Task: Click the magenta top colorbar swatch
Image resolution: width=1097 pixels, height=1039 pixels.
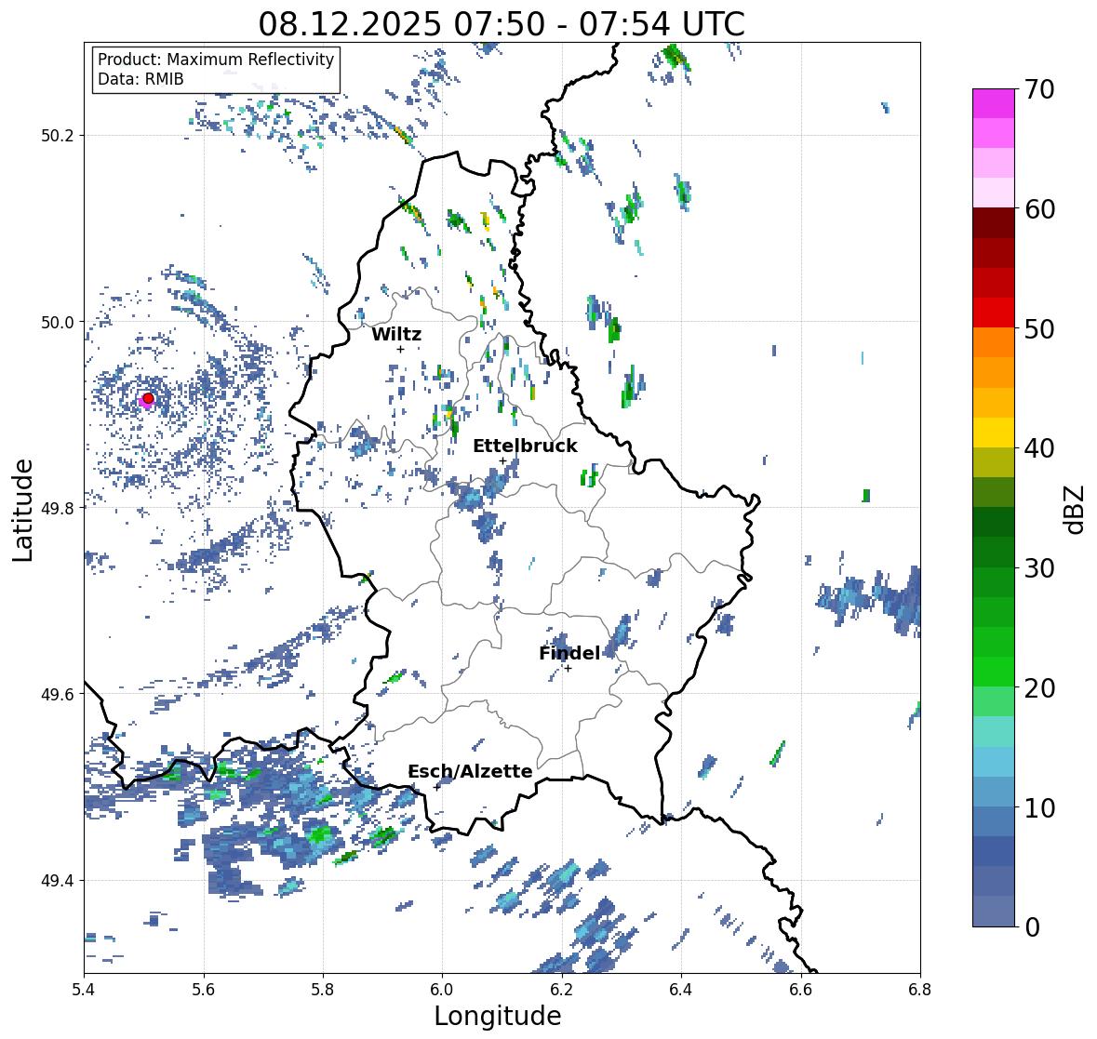Action: coord(994,103)
